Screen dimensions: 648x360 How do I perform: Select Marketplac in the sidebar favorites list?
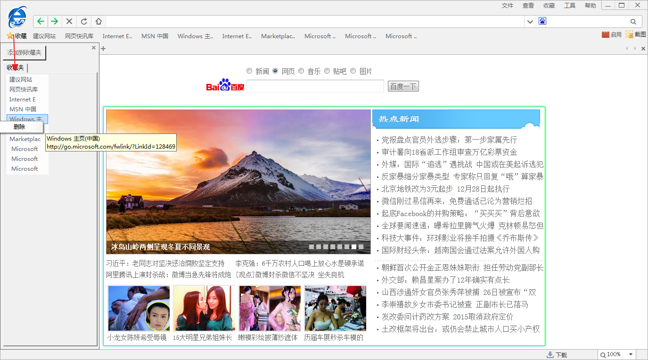[x=27, y=139]
